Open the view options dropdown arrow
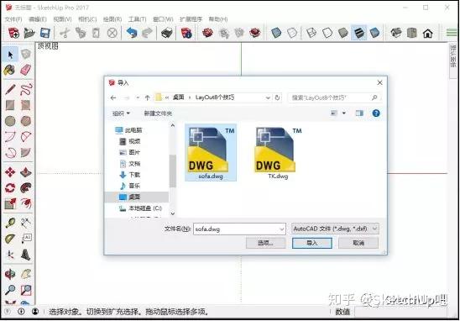 click(344, 113)
